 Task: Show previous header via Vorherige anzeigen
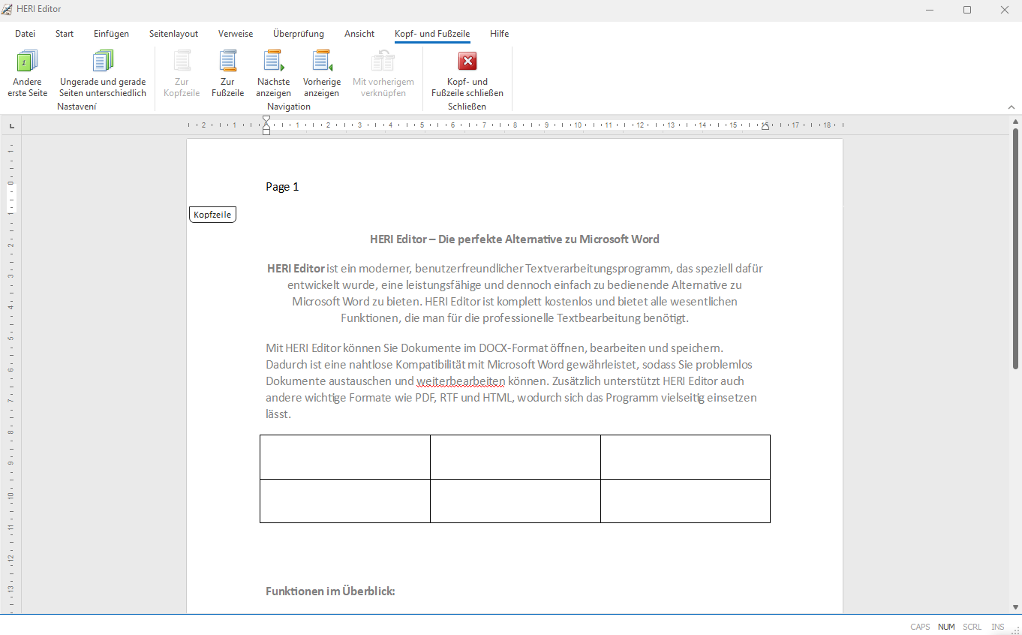pyautogui.click(x=322, y=74)
